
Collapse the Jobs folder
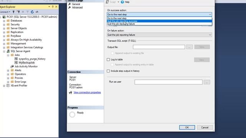[8, 55]
